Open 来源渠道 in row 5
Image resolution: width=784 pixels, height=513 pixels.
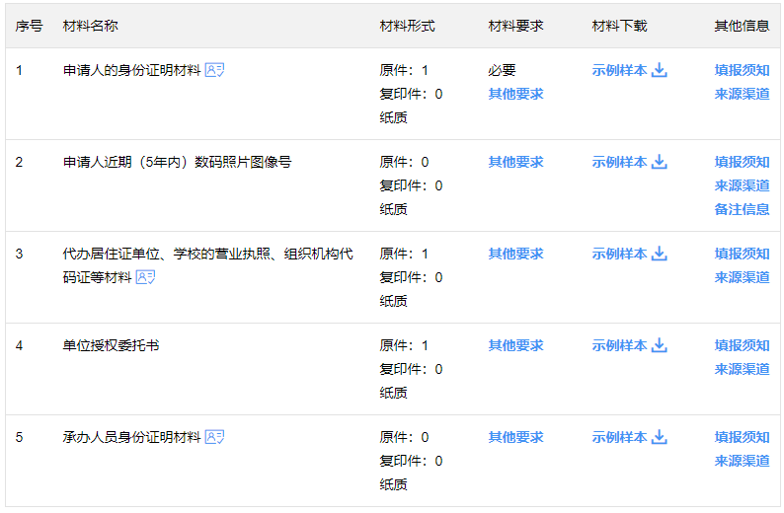[x=742, y=461]
